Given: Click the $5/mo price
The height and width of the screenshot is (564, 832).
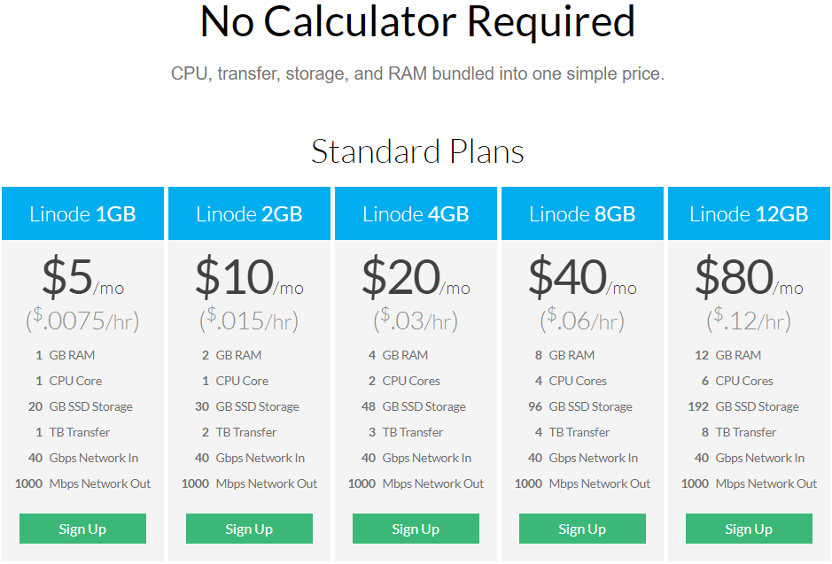Looking at the screenshot, I should [x=82, y=278].
